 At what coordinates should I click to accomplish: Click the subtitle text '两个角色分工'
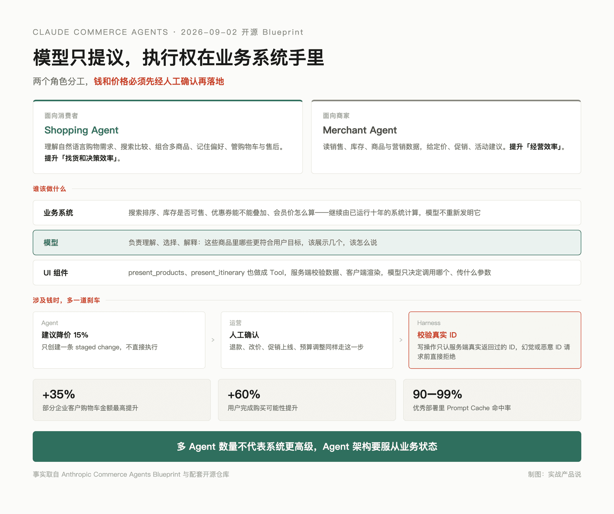pyautogui.click(x=59, y=81)
